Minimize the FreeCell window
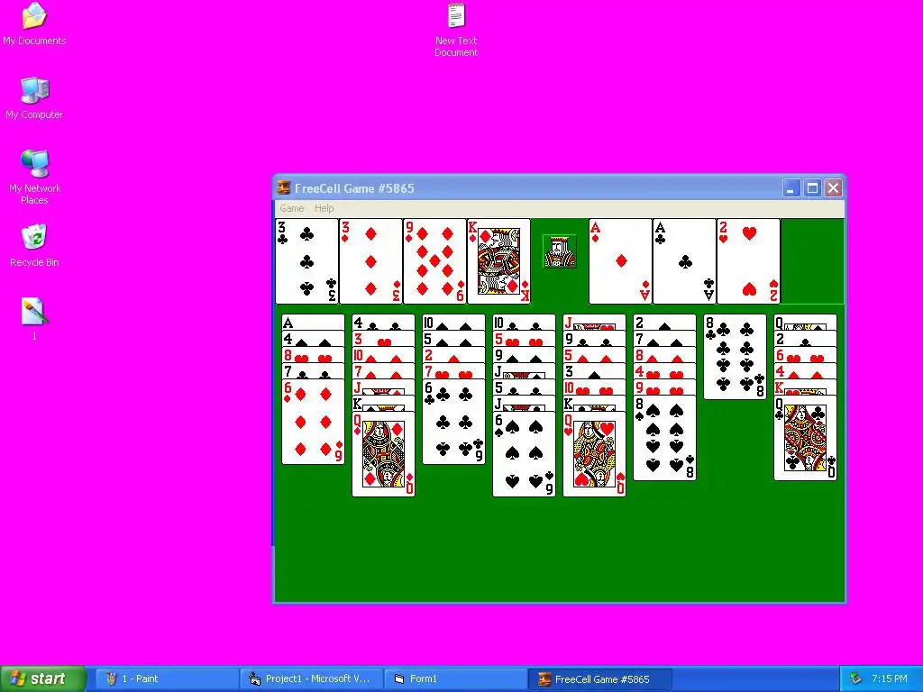The image size is (923, 692). coord(790,187)
